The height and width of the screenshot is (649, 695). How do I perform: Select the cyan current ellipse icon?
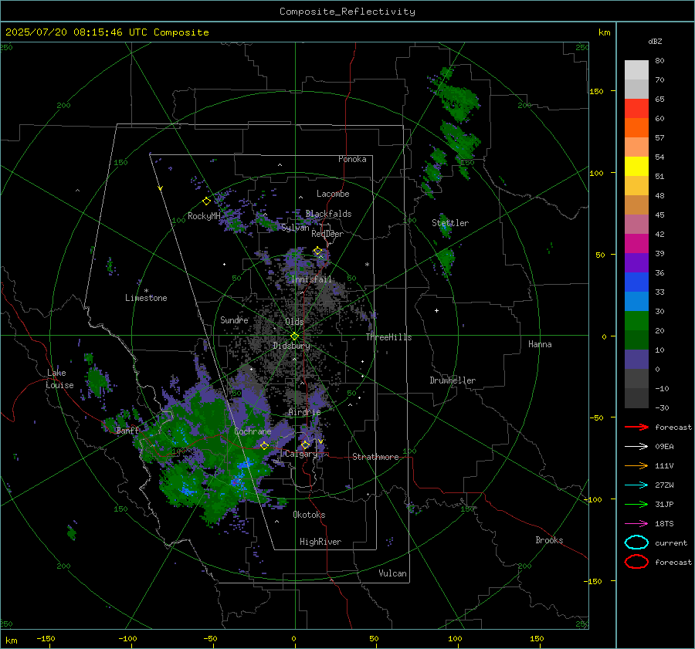click(636, 543)
